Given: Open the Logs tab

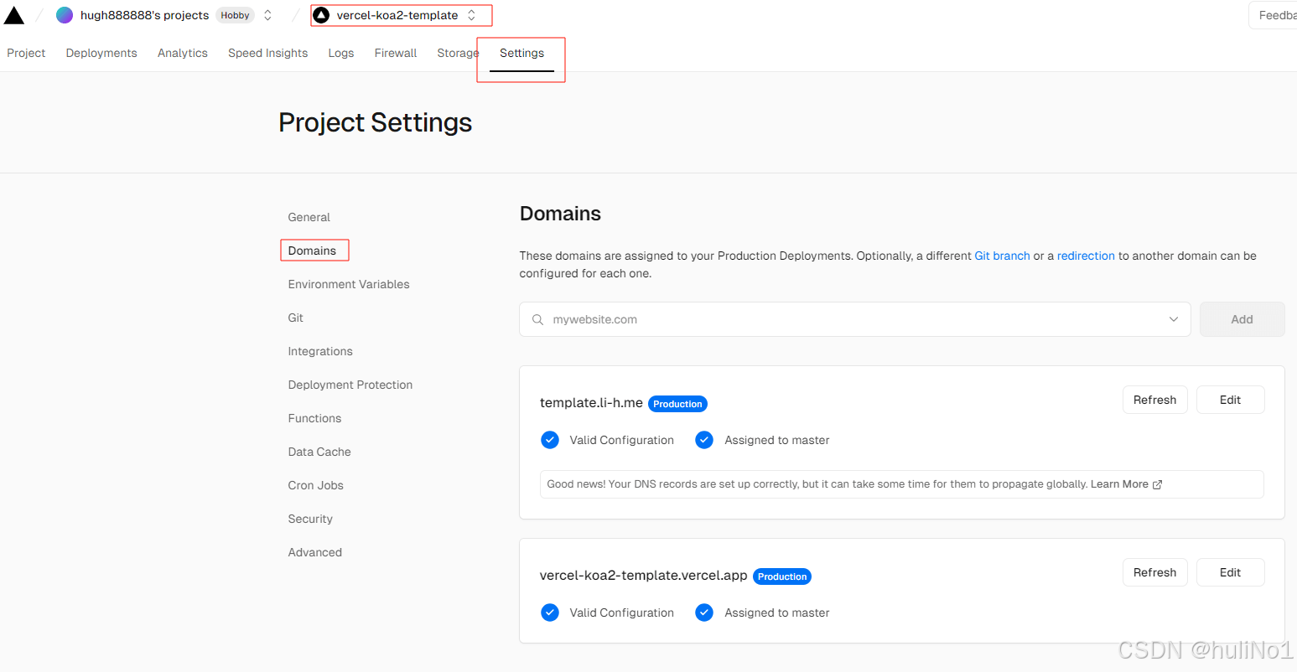Looking at the screenshot, I should (341, 53).
